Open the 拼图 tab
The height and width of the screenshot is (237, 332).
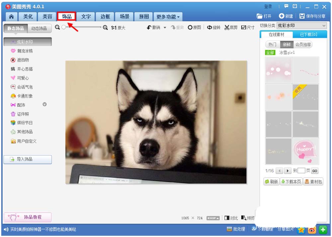(x=144, y=17)
